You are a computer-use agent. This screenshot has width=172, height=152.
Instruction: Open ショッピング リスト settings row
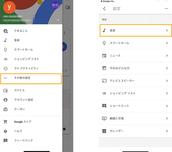(135, 93)
